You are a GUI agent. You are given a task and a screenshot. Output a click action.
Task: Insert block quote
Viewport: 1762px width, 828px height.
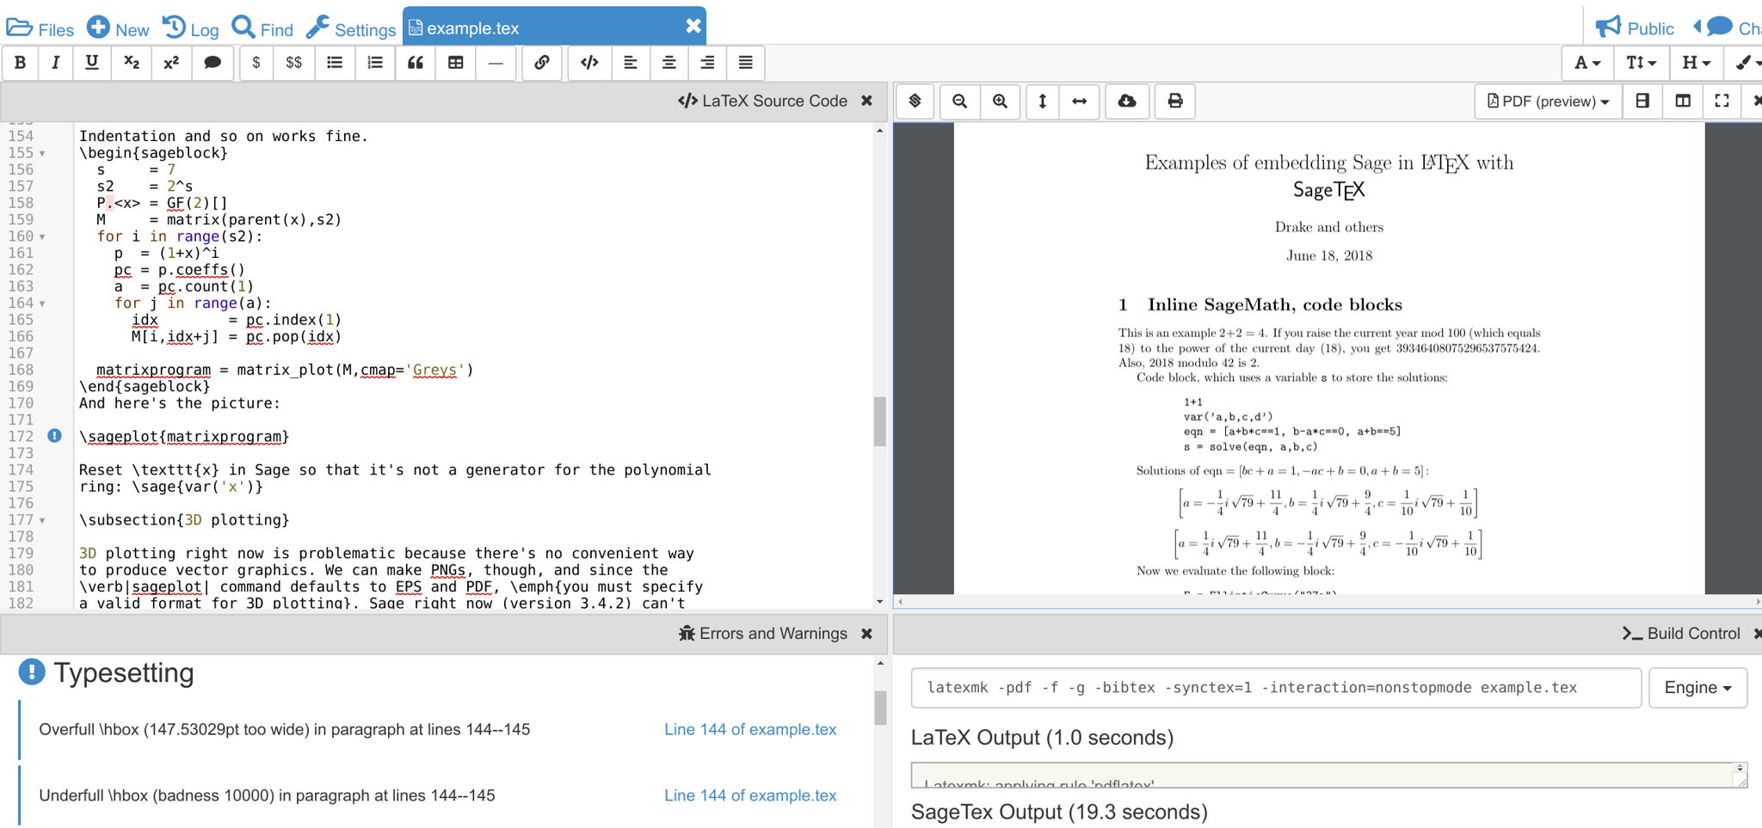tap(416, 63)
